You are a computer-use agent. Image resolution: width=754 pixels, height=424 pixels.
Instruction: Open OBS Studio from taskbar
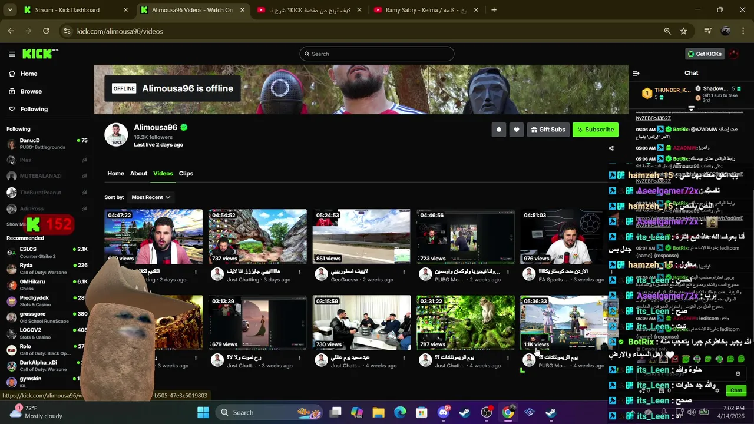point(487,412)
